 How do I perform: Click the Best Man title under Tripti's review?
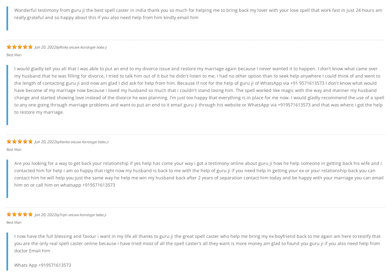click(x=14, y=222)
